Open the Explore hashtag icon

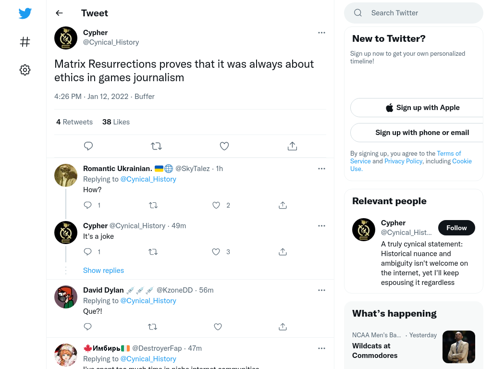tap(25, 42)
